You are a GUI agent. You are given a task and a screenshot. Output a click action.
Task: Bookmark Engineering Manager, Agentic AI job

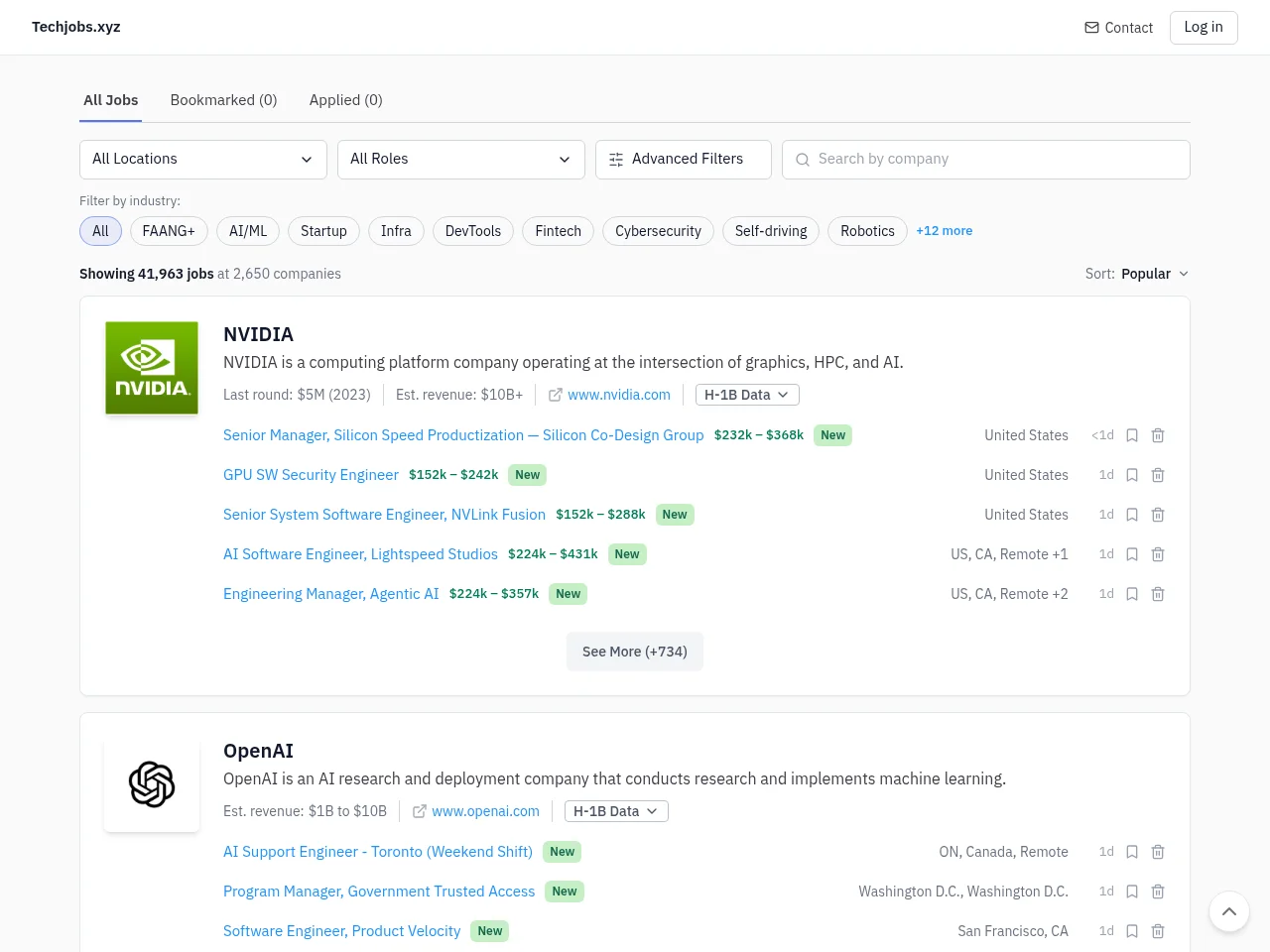coord(1132,594)
